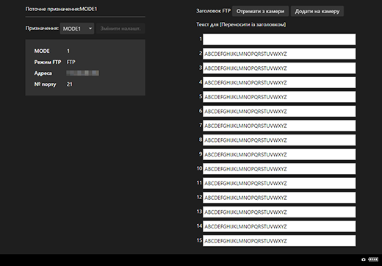Click caption text field number 7
Image resolution: width=382 pixels, height=266 pixels.
tap(279, 126)
